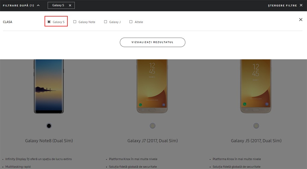Click the Filtrare După (1) label
This screenshot has width=307, height=169.
click(18, 5)
